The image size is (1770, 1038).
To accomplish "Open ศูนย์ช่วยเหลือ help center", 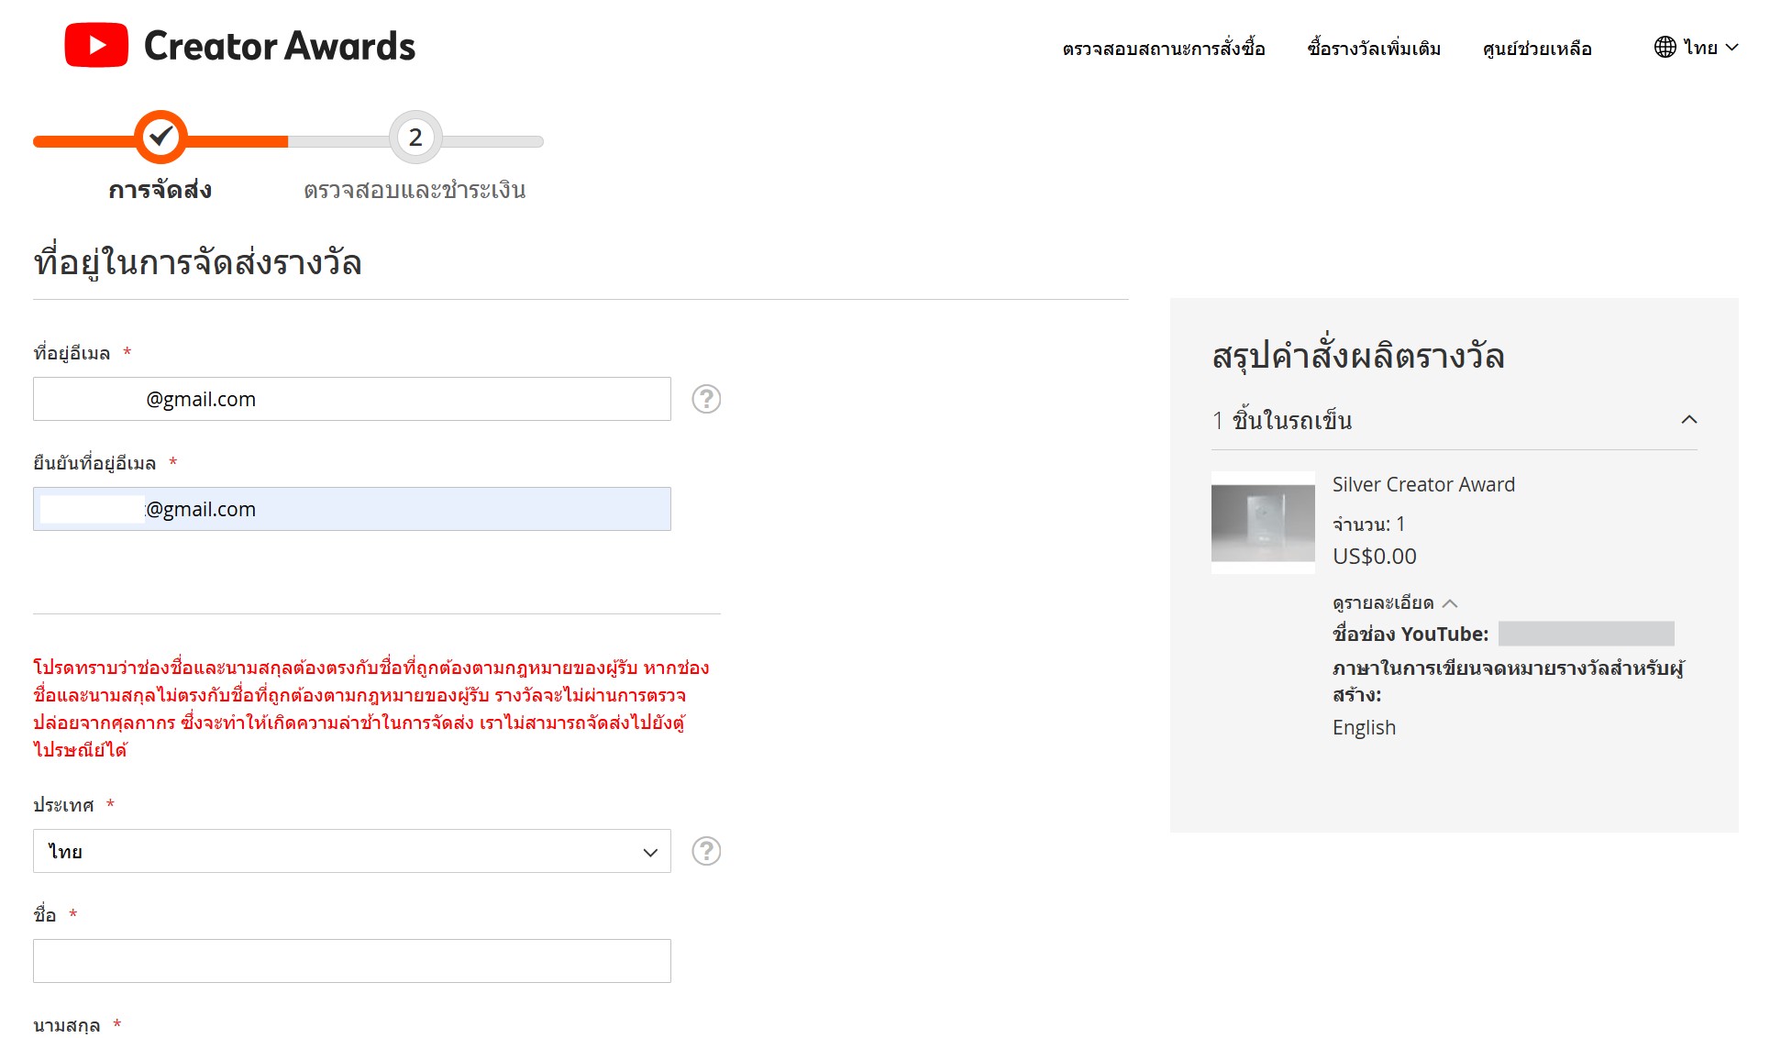I will click(x=1537, y=48).
